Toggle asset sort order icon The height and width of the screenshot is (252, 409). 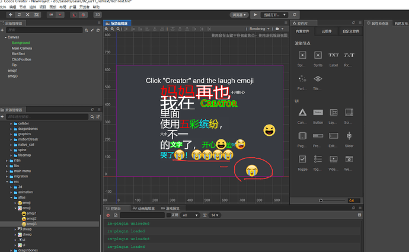pyautogui.click(x=98, y=117)
